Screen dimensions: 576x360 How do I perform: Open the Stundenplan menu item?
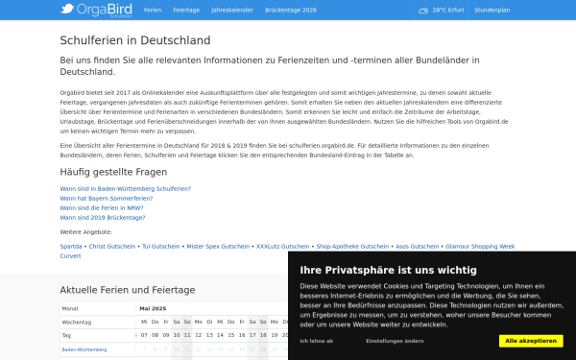click(492, 11)
